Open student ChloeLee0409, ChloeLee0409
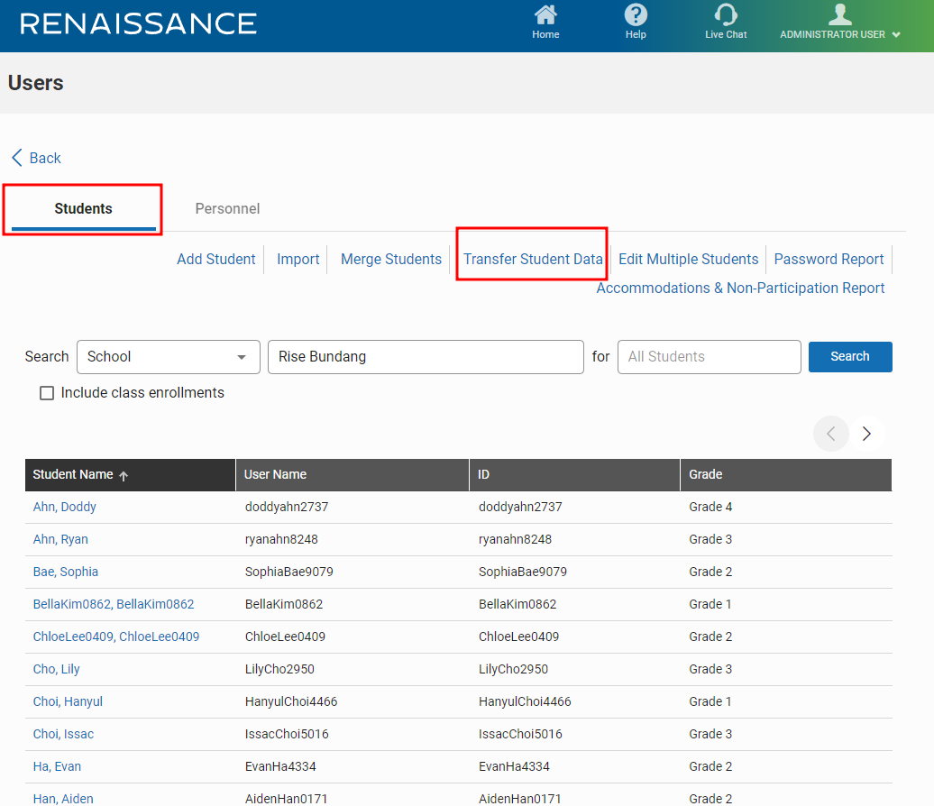 point(116,637)
